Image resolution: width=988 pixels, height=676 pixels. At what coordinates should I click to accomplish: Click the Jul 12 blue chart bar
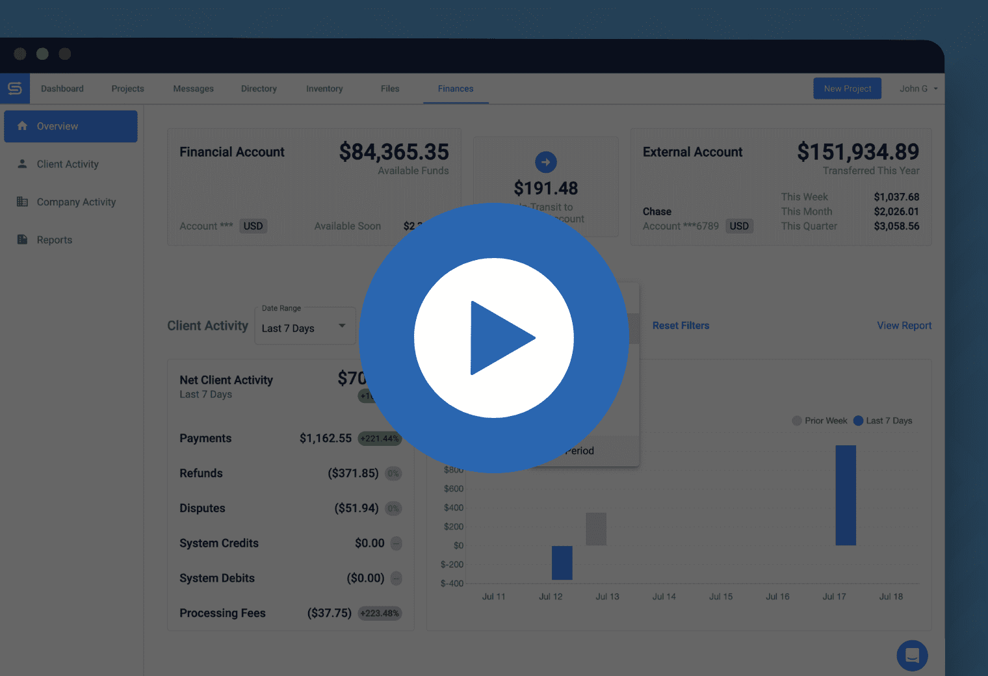point(562,563)
